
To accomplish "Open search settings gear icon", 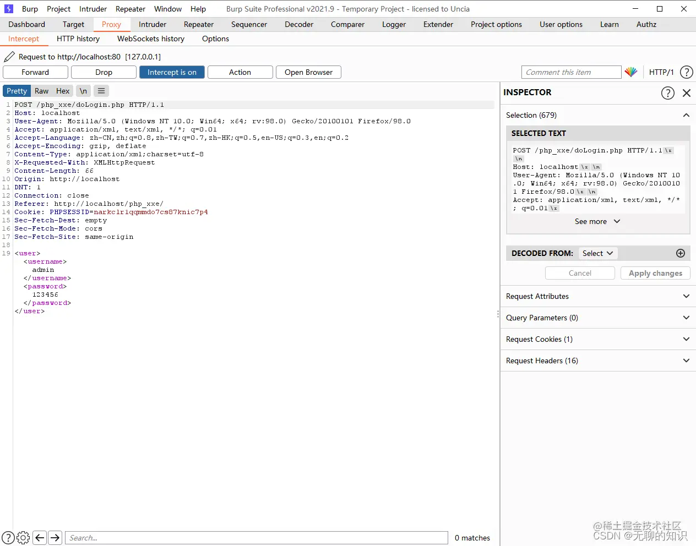I will [x=23, y=538].
